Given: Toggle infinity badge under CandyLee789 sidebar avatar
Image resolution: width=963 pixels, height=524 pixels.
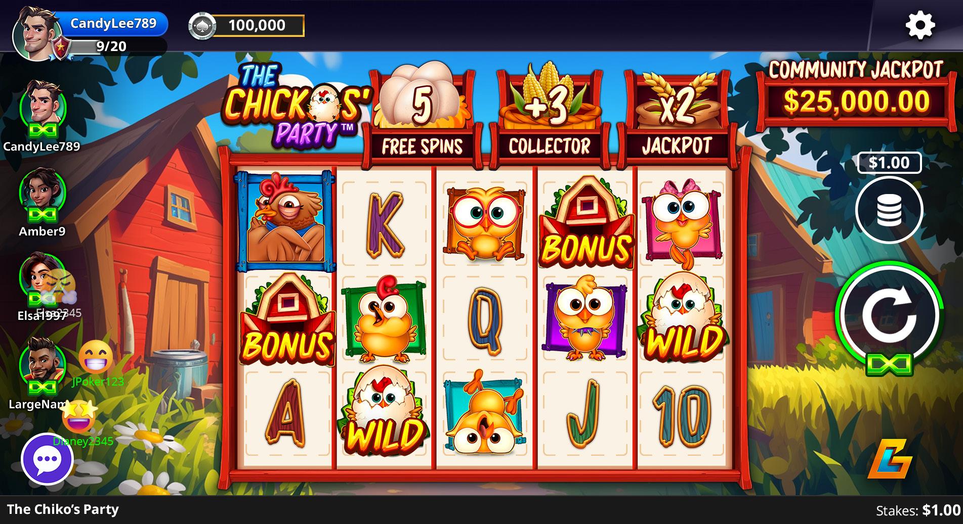Looking at the screenshot, I should click(43, 130).
